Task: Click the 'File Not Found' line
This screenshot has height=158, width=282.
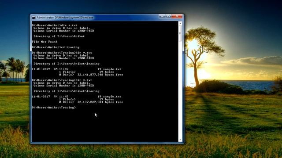Action: coord(45,42)
